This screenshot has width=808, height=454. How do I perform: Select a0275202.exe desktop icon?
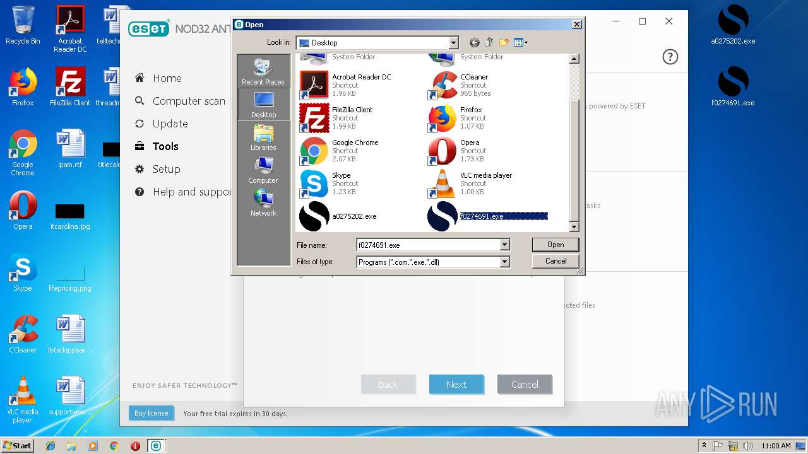click(x=733, y=25)
